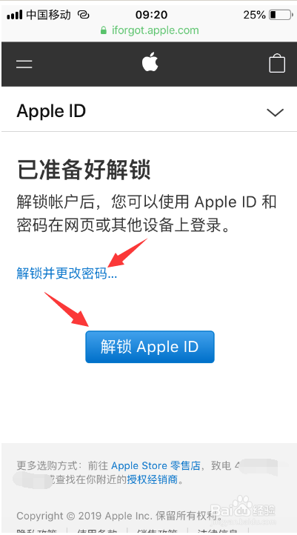Open the Apple Store 零售店 link
This screenshot has height=535, width=297.
click(156, 465)
